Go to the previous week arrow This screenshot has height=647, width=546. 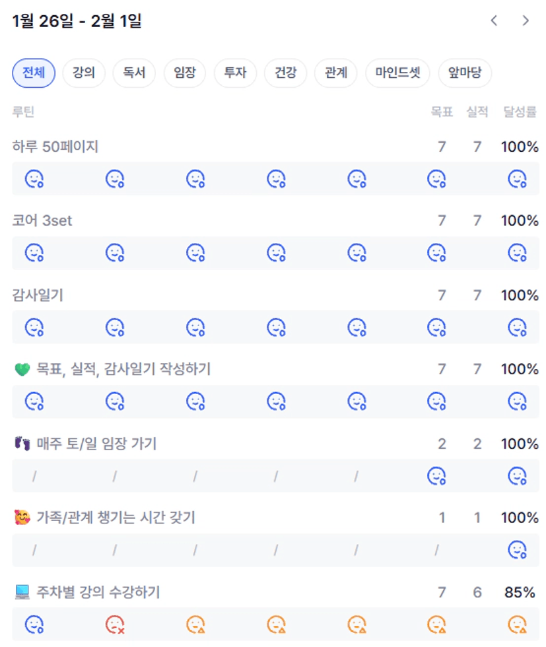tap(494, 21)
